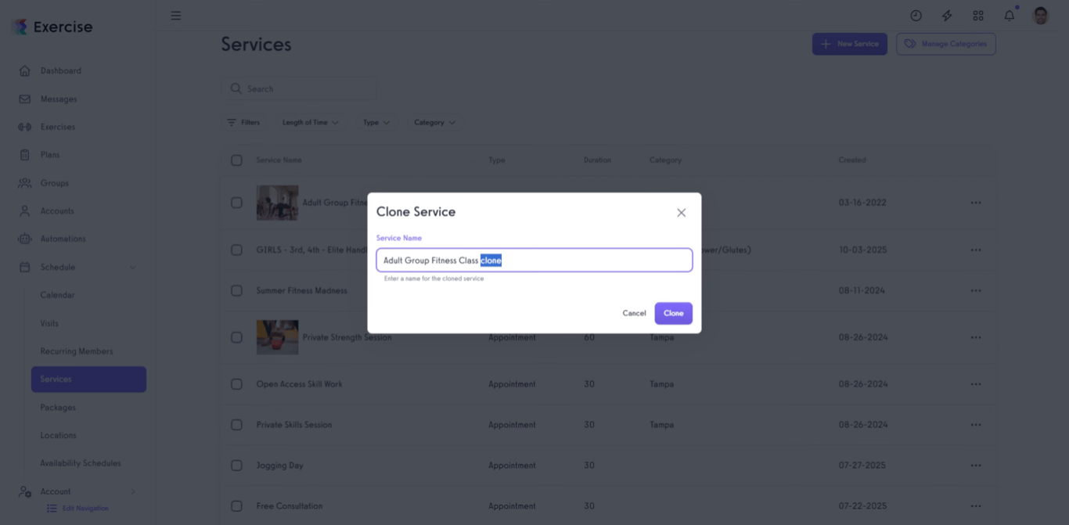Check the Jogging Day row checkbox
This screenshot has height=525, width=1069.
click(x=236, y=465)
